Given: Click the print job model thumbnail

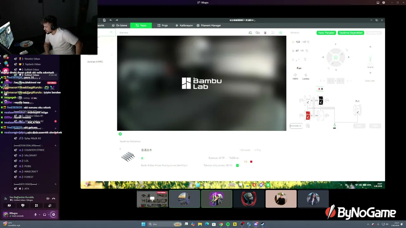Looking at the screenshot, I should (x=128, y=156).
